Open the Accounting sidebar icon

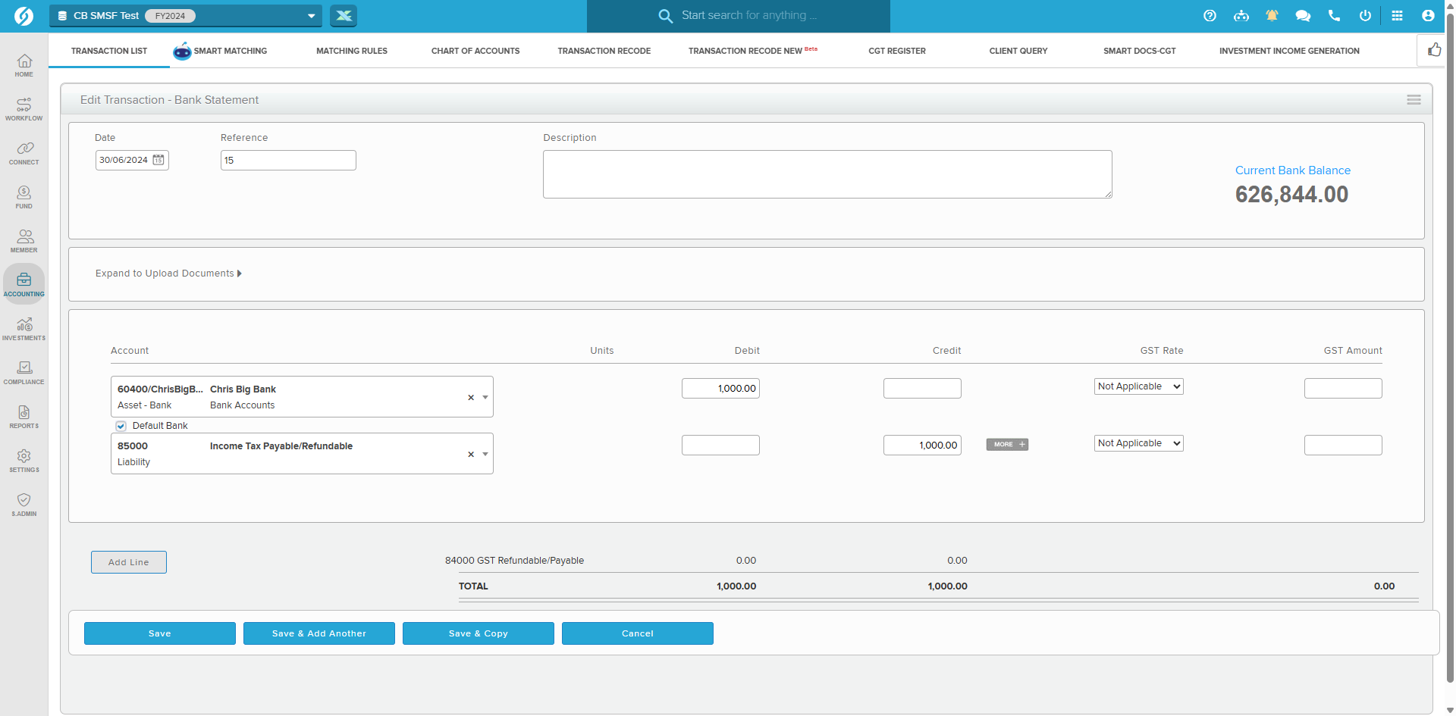click(x=24, y=284)
